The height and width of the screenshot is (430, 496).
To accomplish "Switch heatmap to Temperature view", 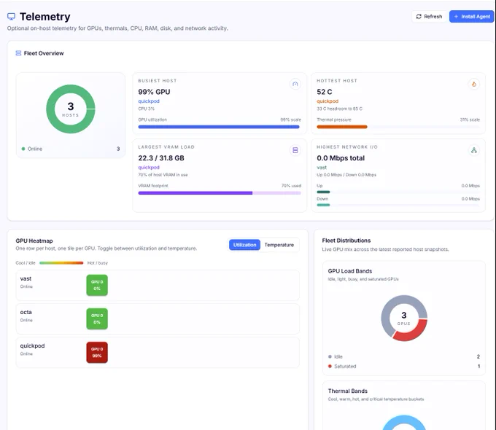I will [x=279, y=245].
